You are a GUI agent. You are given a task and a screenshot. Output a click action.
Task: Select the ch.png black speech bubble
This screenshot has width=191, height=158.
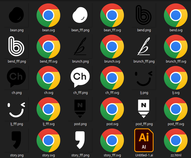[x=16, y=78]
